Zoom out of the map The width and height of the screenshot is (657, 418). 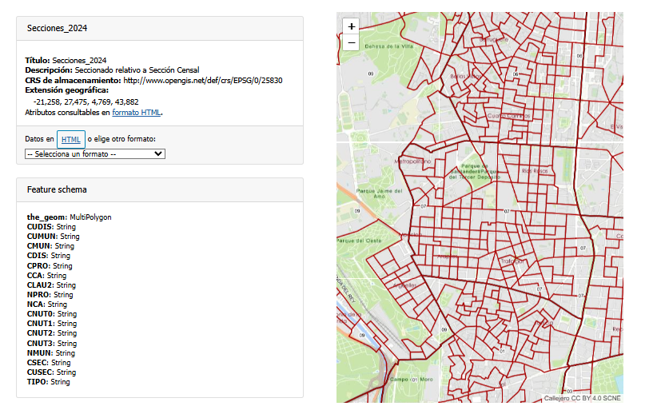pyautogui.click(x=352, y=42)
